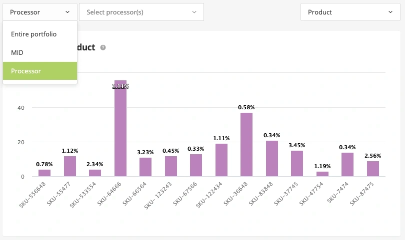
Task: Click the SKU-67566 bar
Action: pos(196,165)
